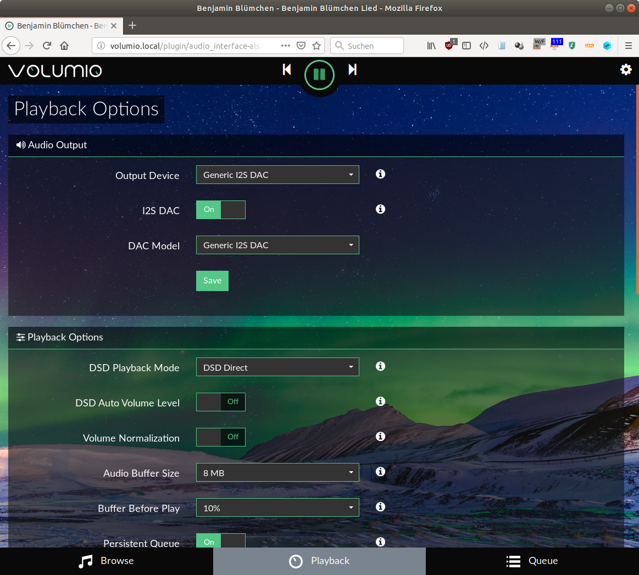This screenshot has width=639, height=575.
Task: Switch to the Browse tab
Action: coord(107,561)
